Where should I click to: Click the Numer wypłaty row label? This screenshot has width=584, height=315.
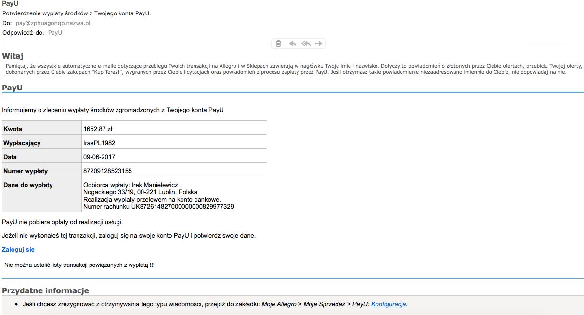point(26,171)
